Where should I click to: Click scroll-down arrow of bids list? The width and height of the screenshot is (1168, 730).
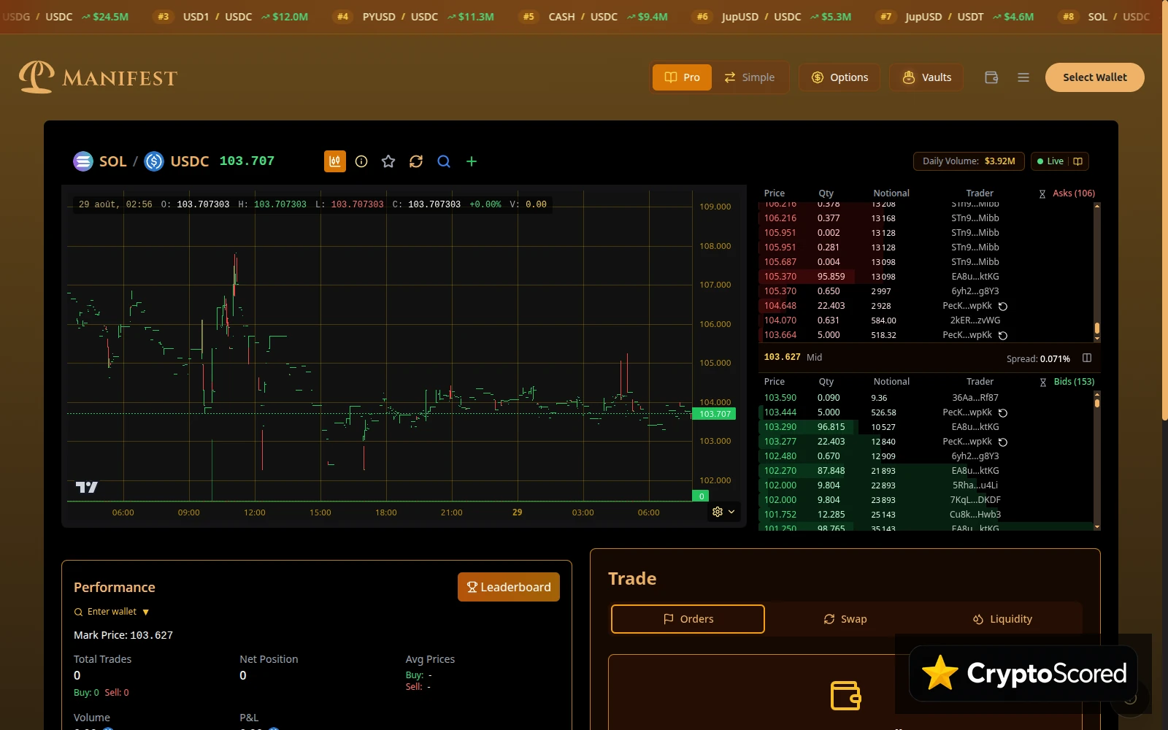1096,526
